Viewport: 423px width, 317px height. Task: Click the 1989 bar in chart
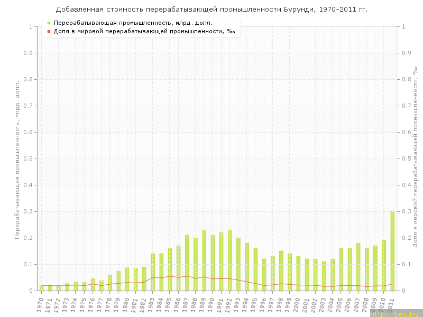pyautogui.click(x=204, y=259)
